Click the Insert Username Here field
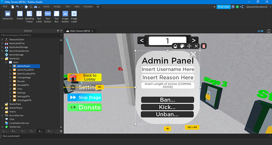 (168, 70)
